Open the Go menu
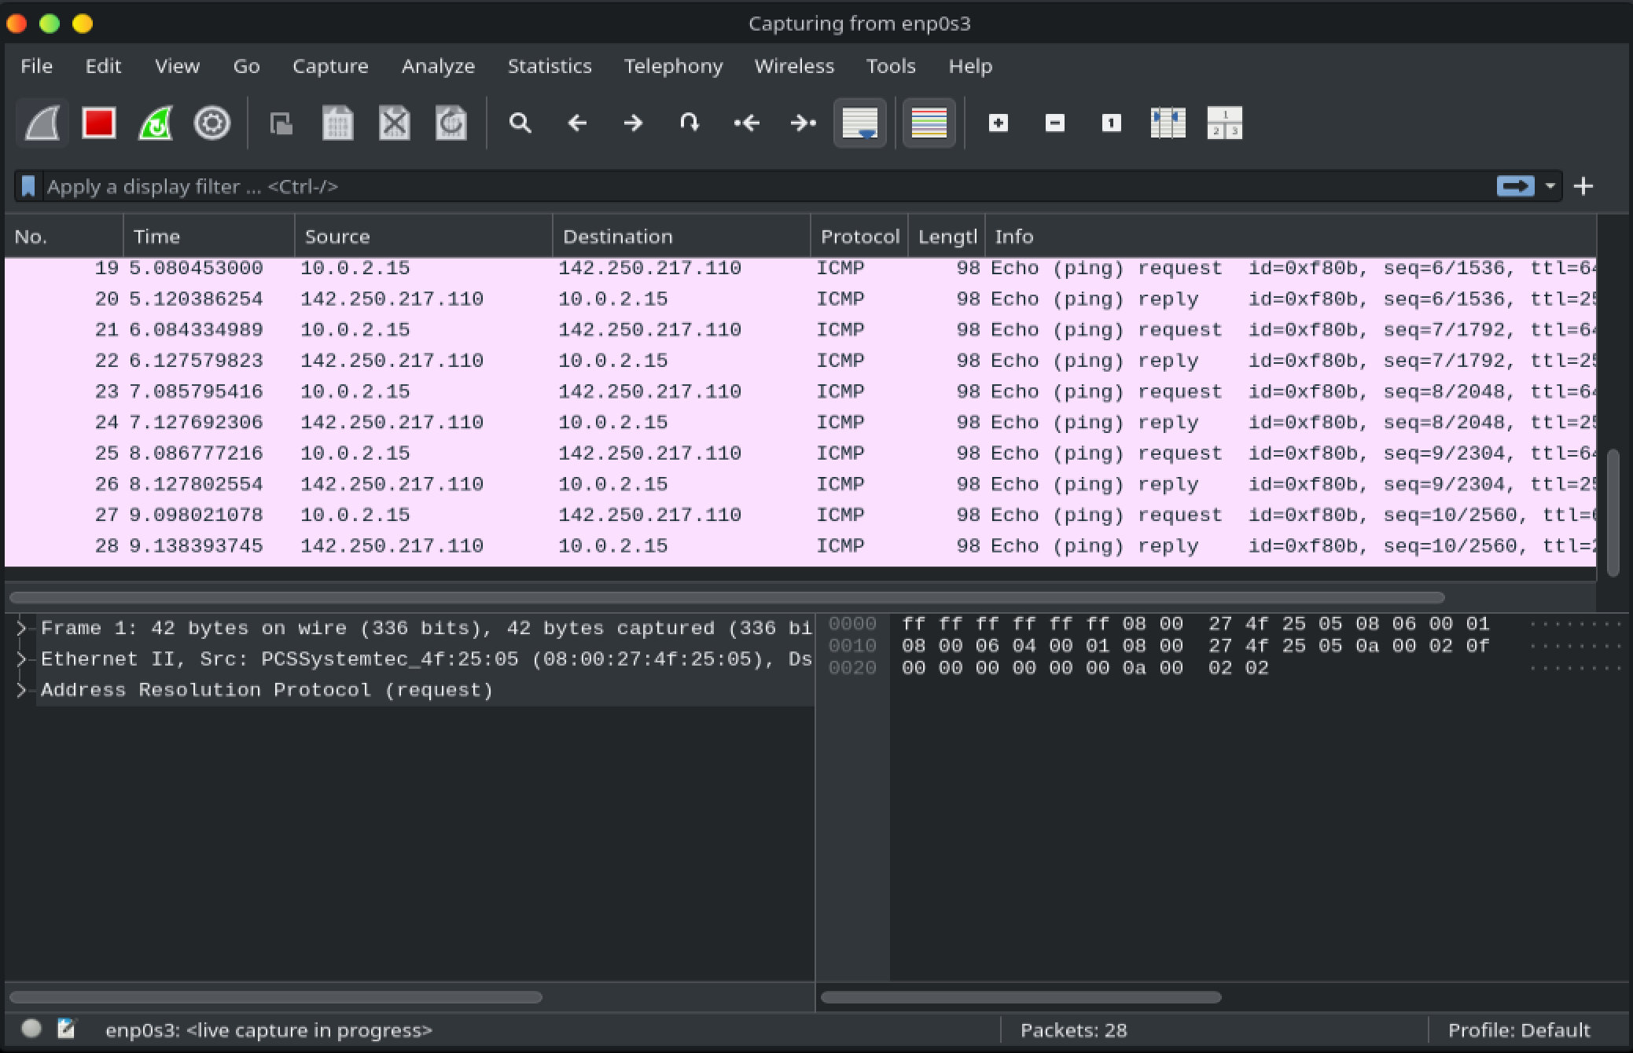The width and height of the screenshot is (1633, 1053). coord(246,66)
